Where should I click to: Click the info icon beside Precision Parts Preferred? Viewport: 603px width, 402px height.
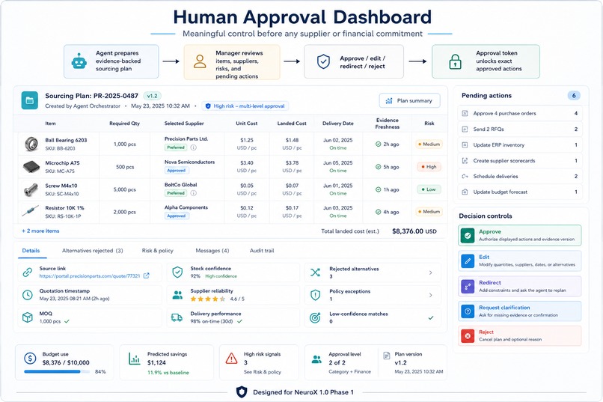(x=194, y=147)
